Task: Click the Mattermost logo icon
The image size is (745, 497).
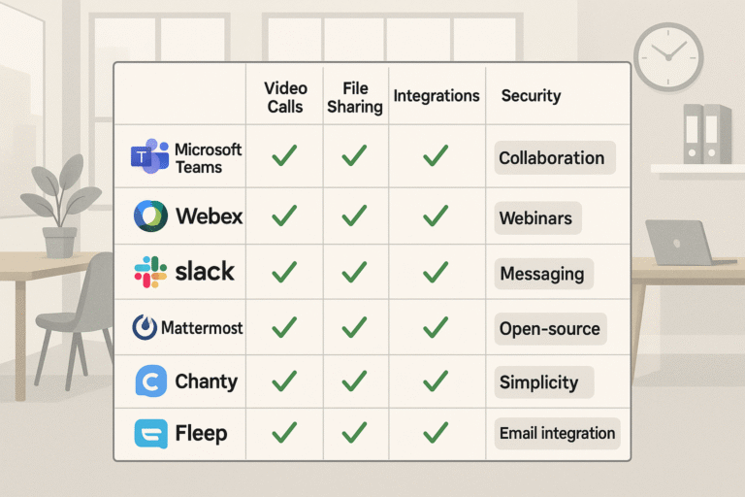Action: pos(145,328)
